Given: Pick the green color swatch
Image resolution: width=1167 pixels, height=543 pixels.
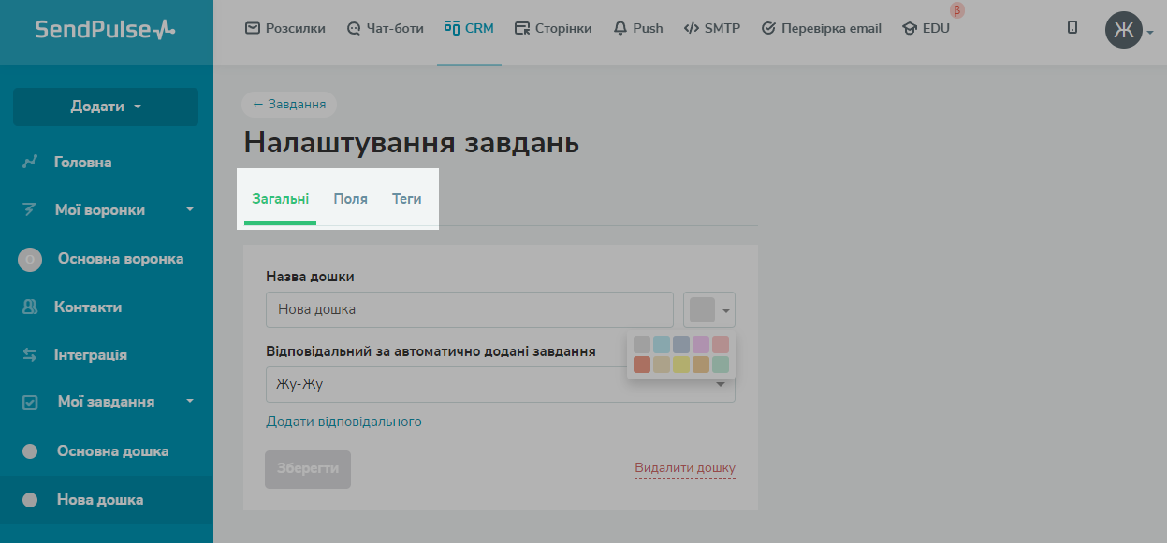Looking at the screenshot, I should pyautogui.click(x=721, y=364).
